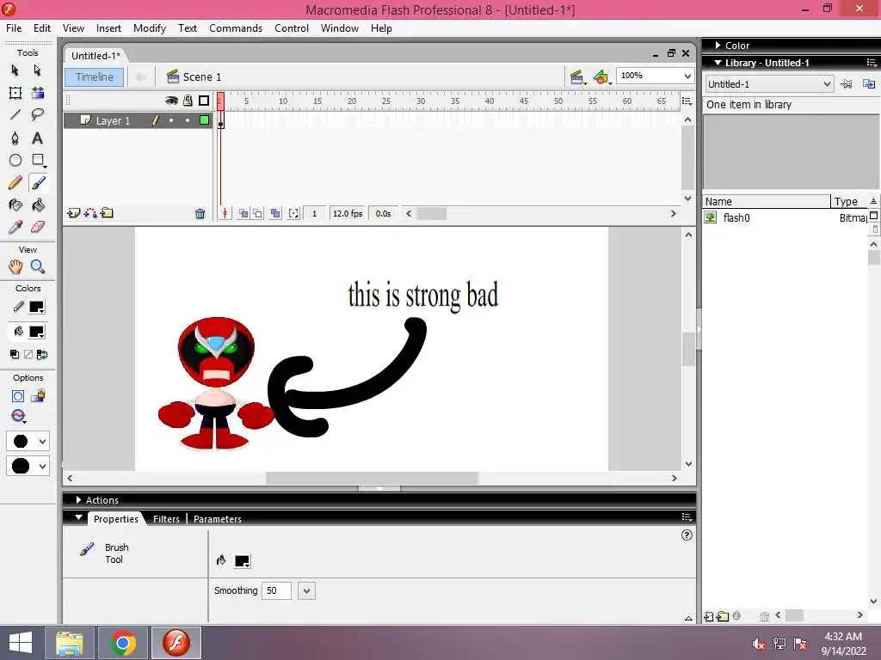Pick the Pen tool

click(15, 138)
